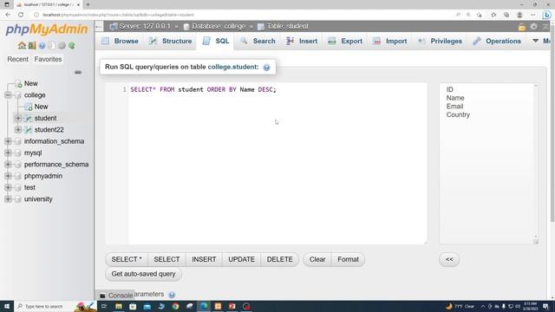Expand the student22 table node
This screenshot has width=555, height=312.
[x=17, y=130]
